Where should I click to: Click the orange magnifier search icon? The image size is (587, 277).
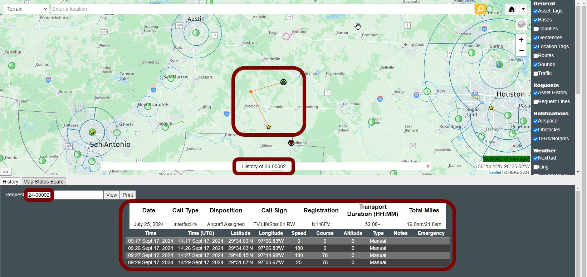(x=480, y=9)
